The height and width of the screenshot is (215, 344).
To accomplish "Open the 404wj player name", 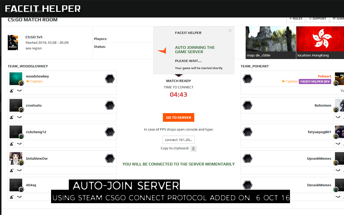I will pyautogui.click(x=31, y=185).
